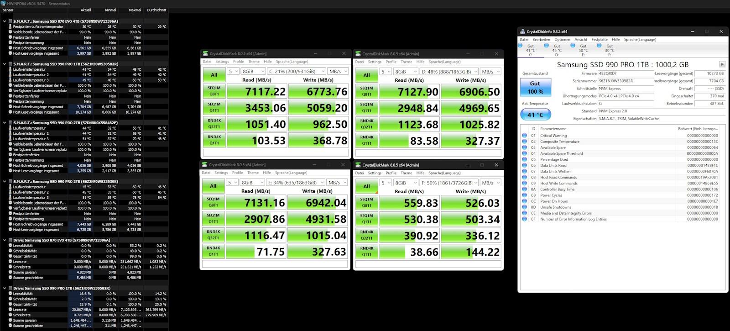Open test count dropdown in F: CrystalDiskMark window
The height and width of the screenshot is (331, 730).
pos(386,183)
